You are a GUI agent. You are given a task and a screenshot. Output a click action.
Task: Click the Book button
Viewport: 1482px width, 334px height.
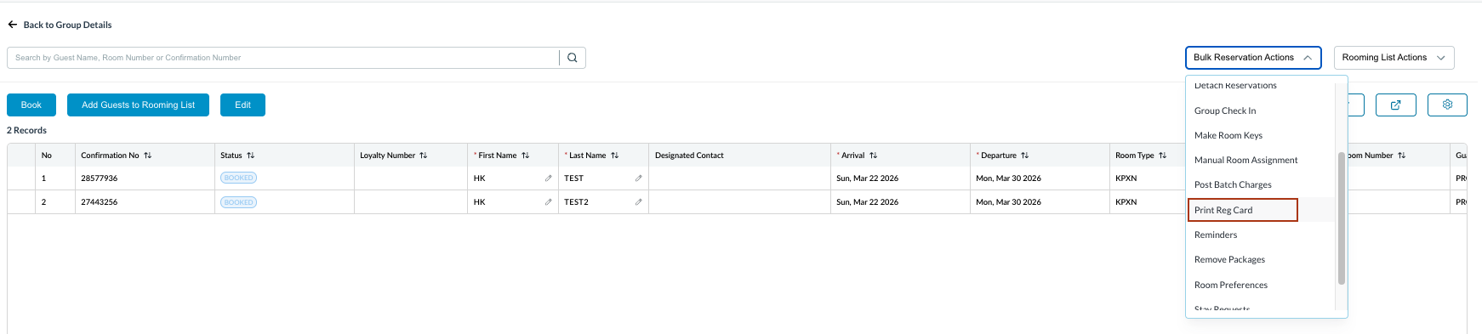[x=31, y=105]
